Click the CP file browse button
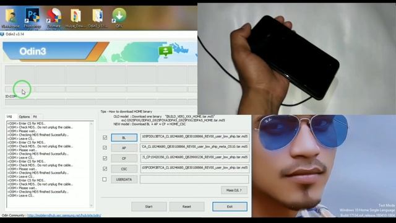The width and height of the screenshot is (396, 223). point(124,159)
